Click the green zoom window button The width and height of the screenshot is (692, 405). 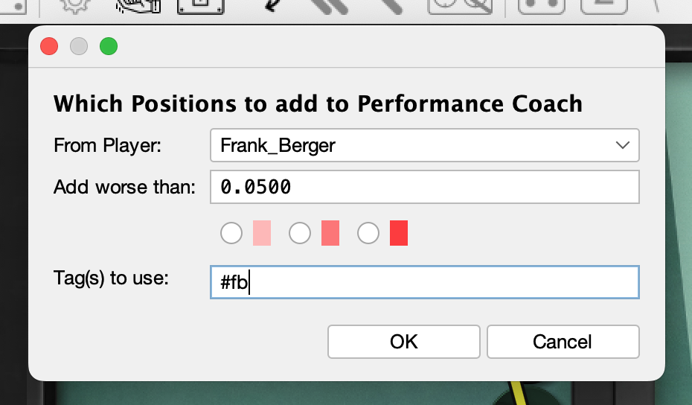pyautogui.click(x=109, y=46)
